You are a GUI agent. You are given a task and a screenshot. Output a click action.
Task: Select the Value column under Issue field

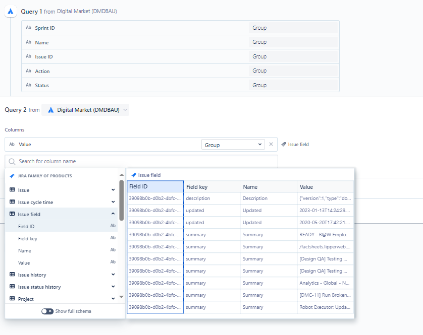tap(62, 262)
